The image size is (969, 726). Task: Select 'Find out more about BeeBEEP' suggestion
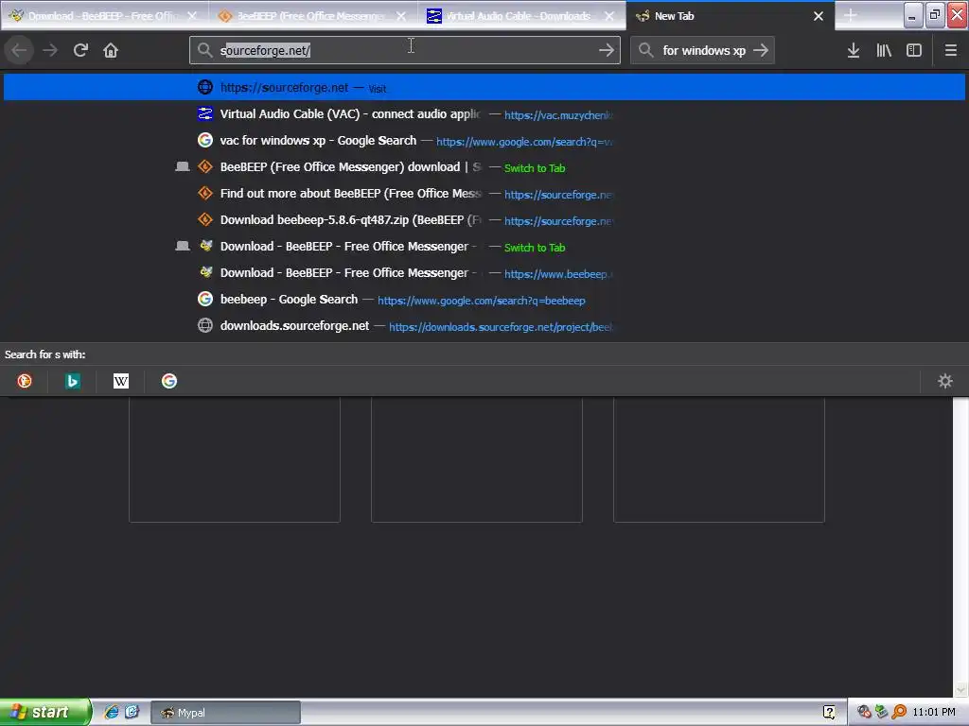pyautogui.click(x=484, y=193)
